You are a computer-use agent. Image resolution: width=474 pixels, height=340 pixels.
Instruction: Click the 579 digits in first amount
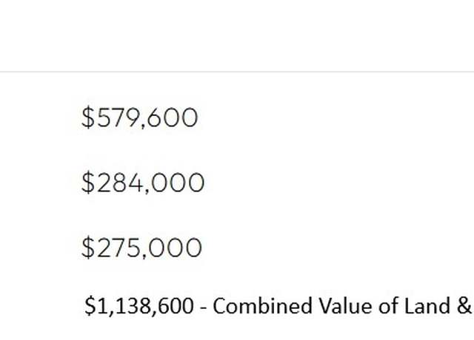(x=117, y=118)
